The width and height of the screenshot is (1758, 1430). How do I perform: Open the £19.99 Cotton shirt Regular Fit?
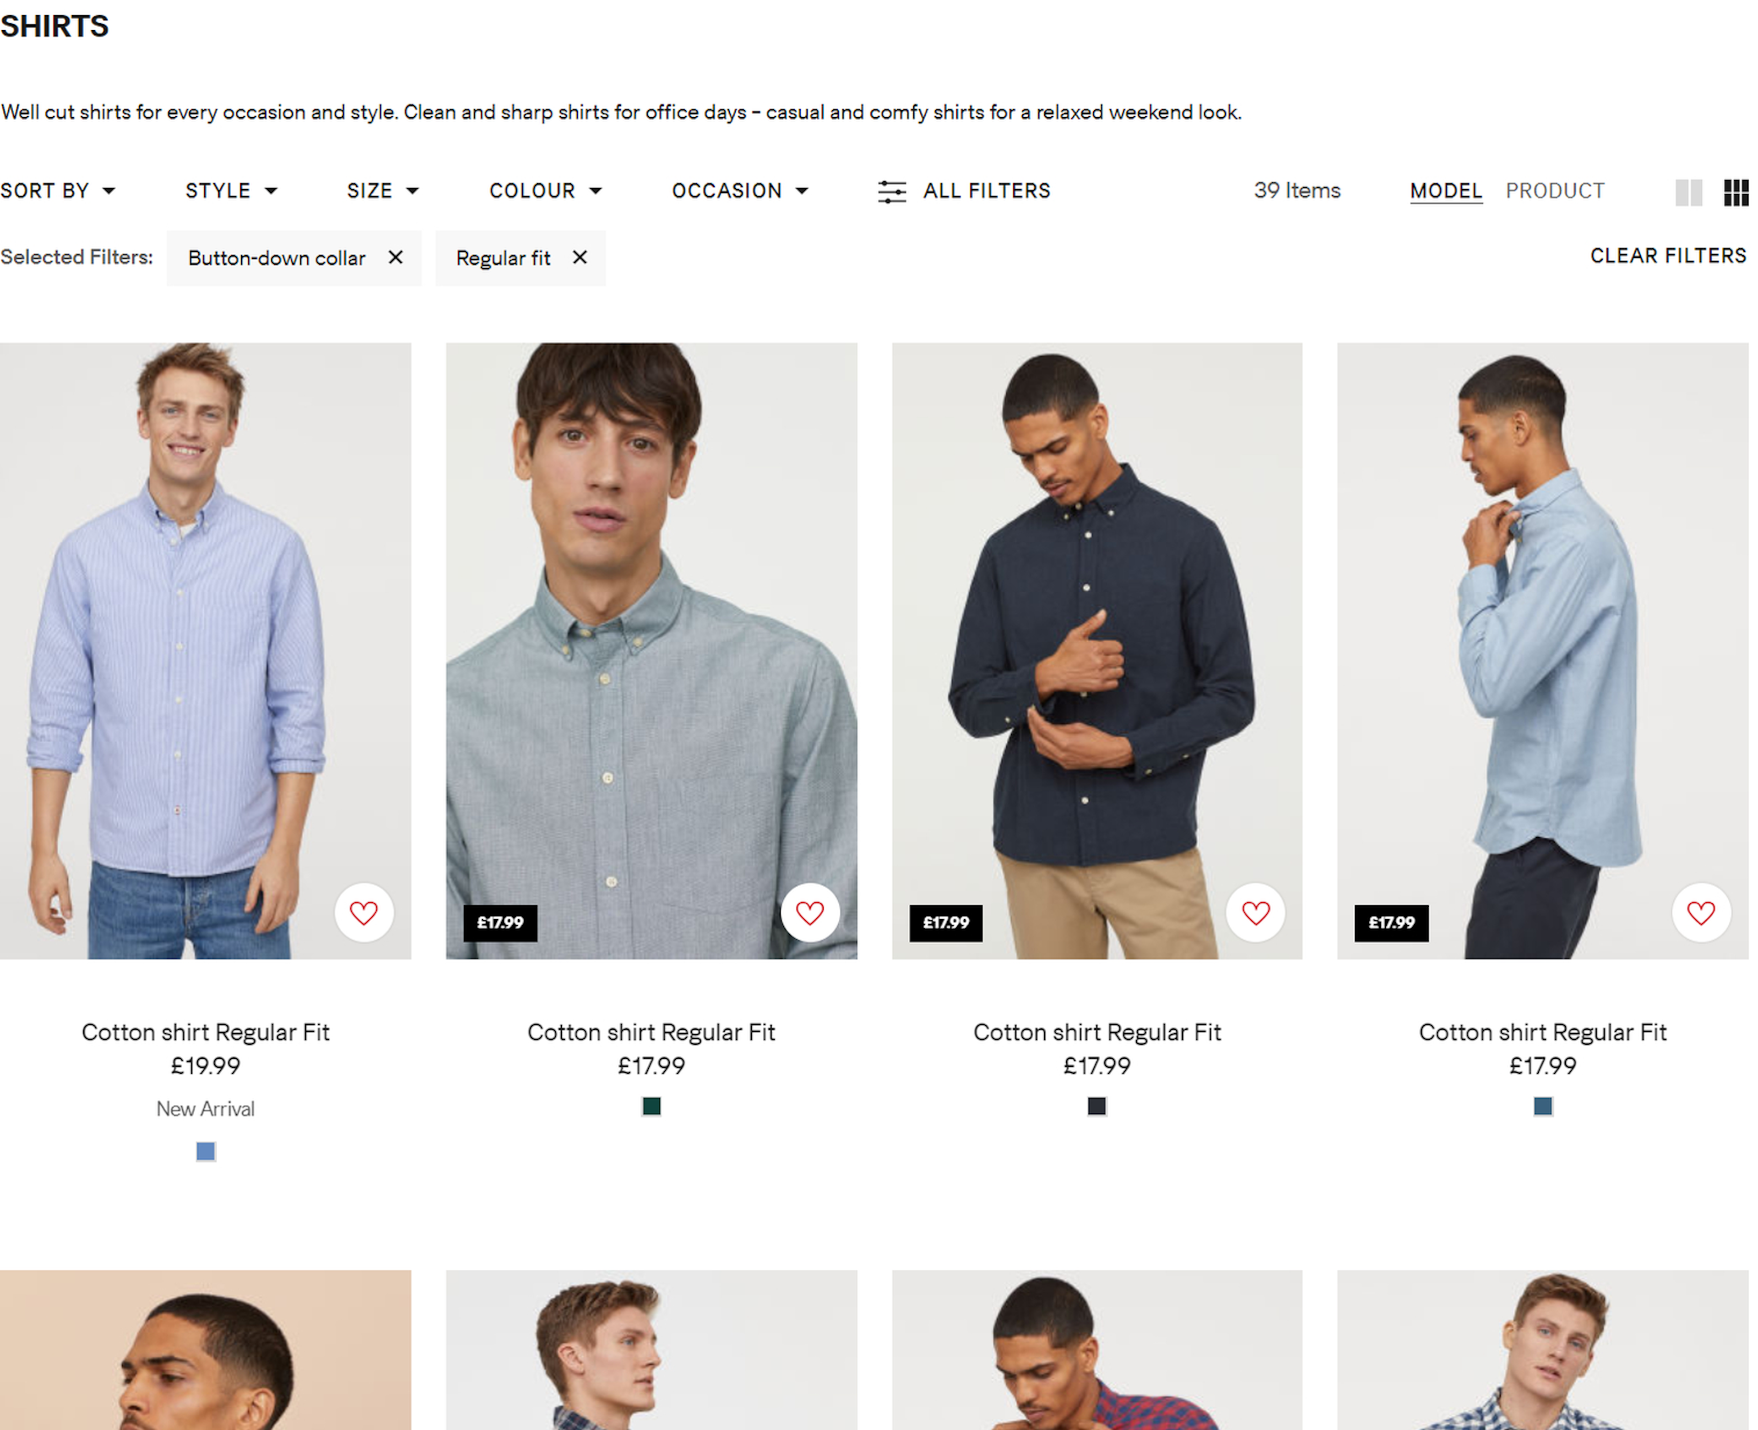(x=205, y=1032)
